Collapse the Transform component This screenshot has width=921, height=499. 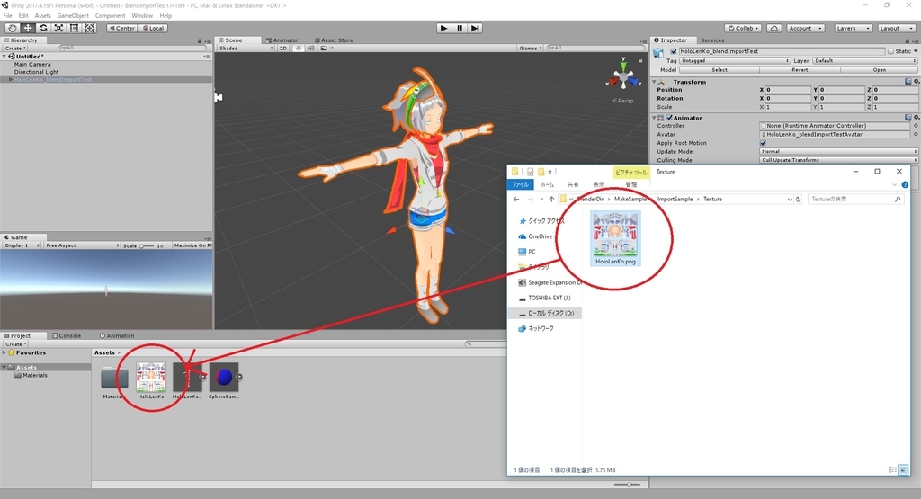655,82
